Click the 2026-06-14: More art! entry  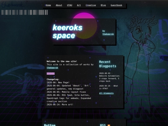pos(60,105)
